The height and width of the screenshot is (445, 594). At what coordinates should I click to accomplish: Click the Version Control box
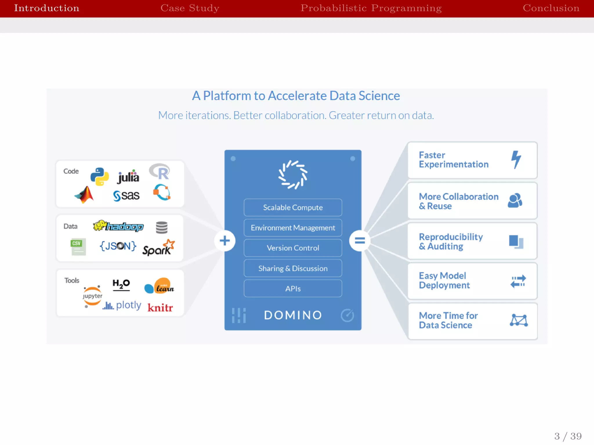[x=293, y=248]
